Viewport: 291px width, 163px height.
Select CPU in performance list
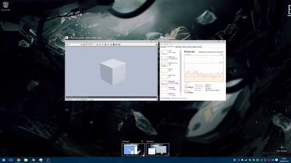170,52
